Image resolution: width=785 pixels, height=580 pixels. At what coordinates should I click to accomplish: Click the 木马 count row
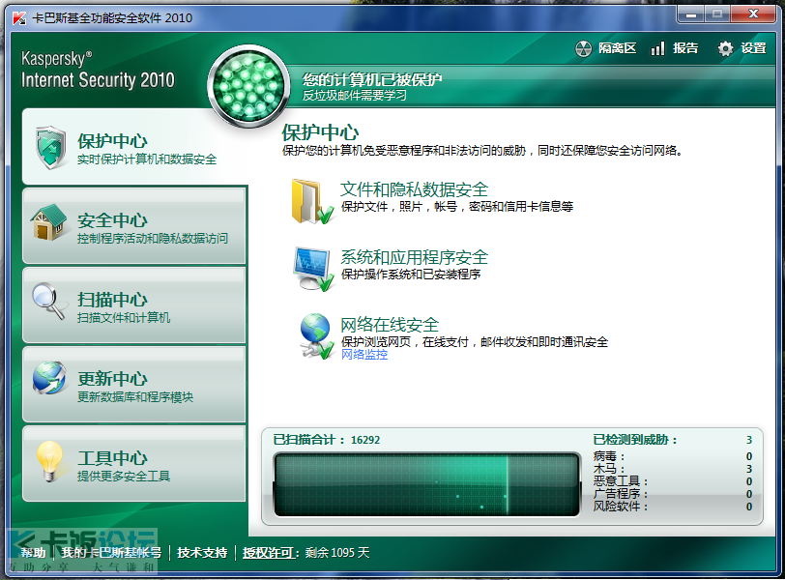tap(672, 469)
